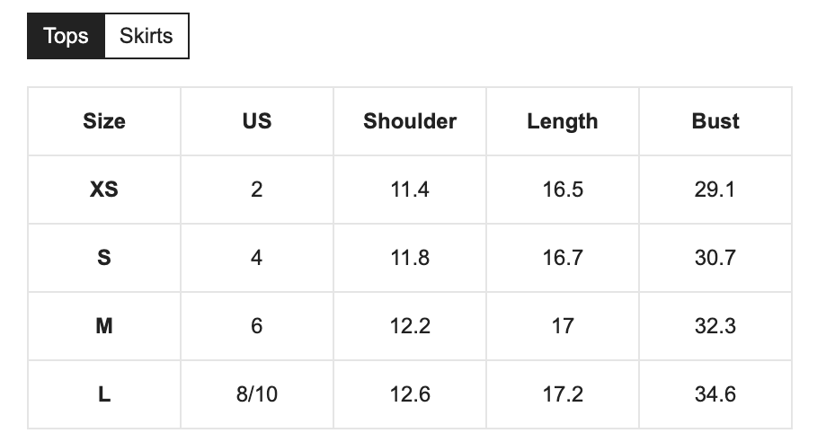Click the 12.6 shoulder cell
The image size is (826, 442).
(x=410, y=394)
